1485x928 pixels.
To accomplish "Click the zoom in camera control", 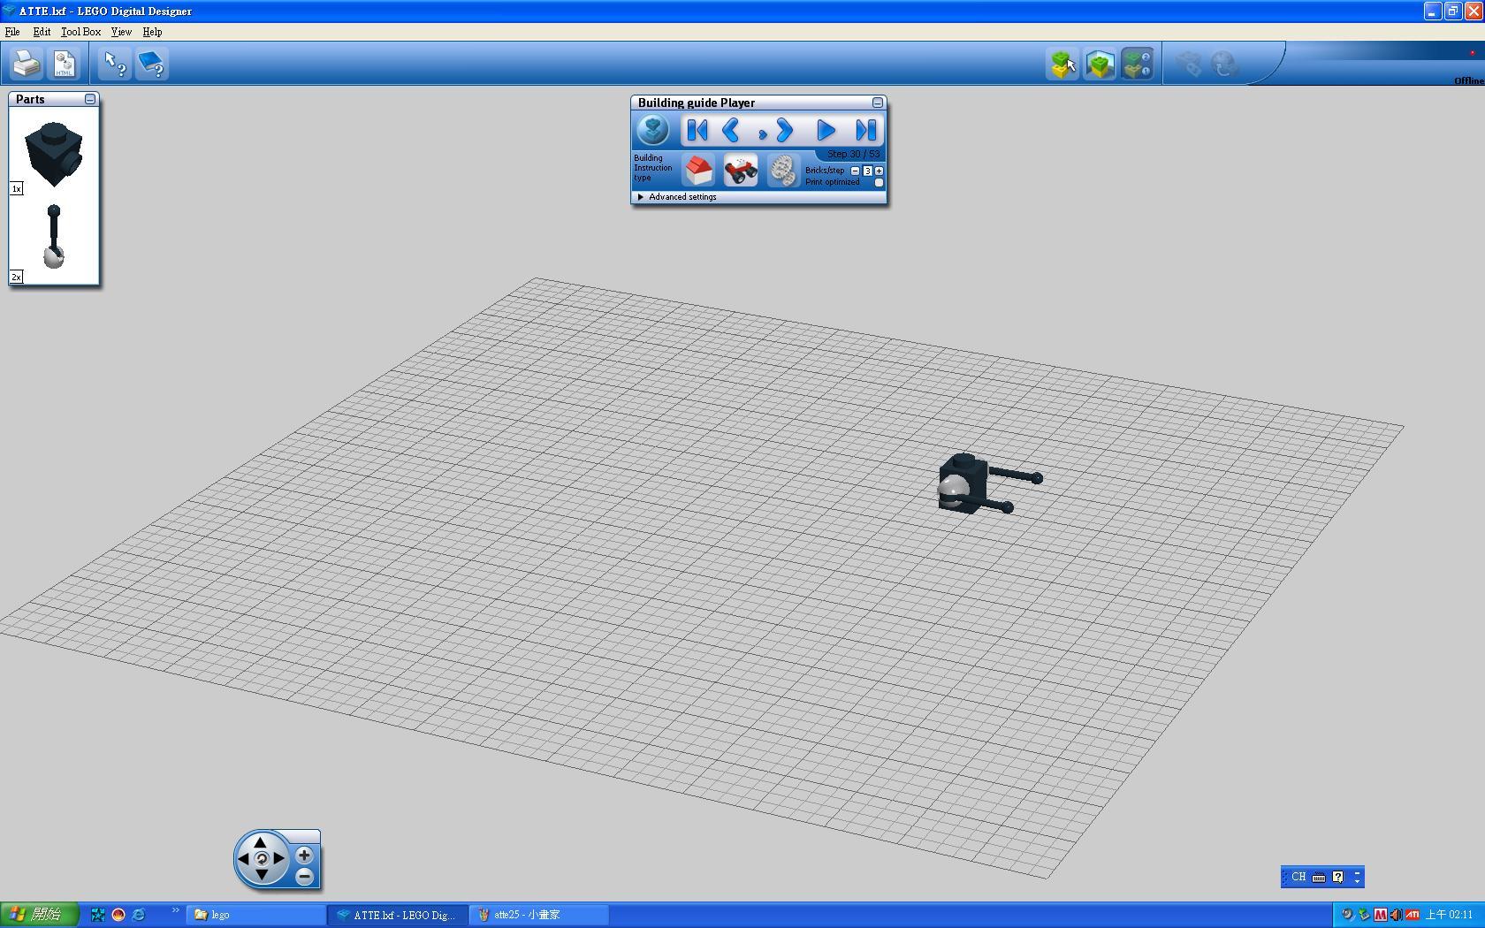I will point(304,855).
